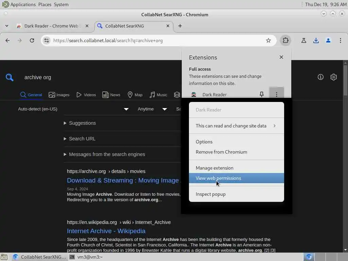This screenshot has width=348, height=261.
Task: Expand the Search URL section
Action: point(80,139)
